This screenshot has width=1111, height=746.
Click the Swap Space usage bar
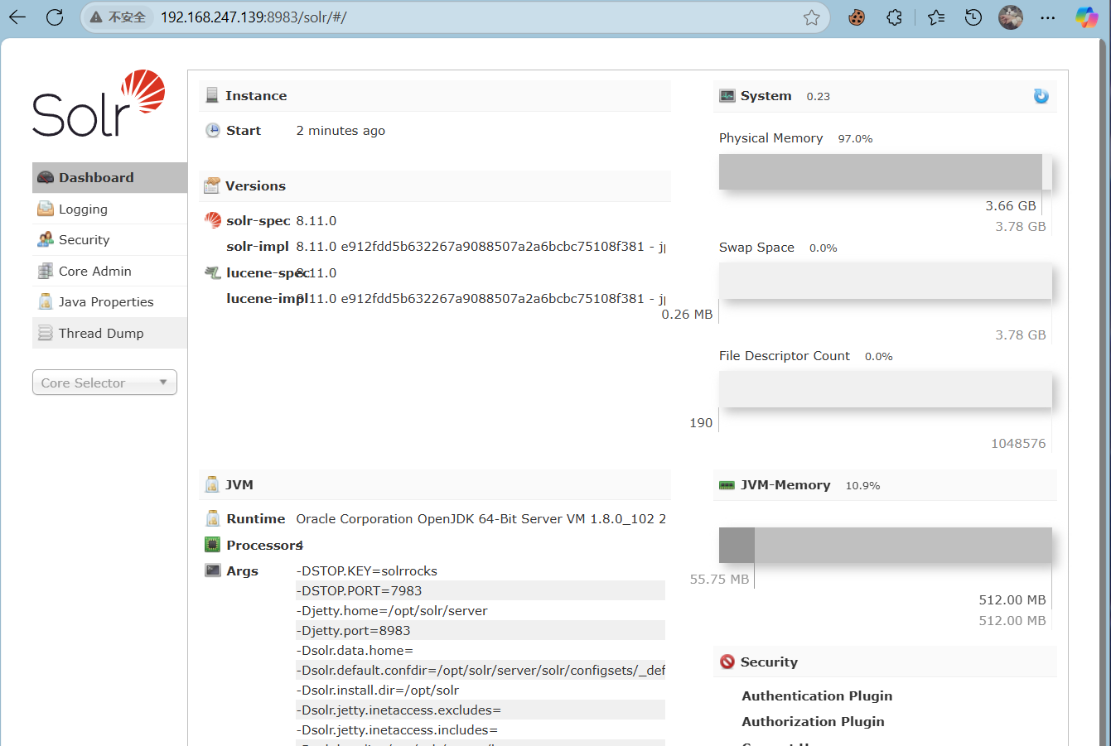(x=886, y=281)
